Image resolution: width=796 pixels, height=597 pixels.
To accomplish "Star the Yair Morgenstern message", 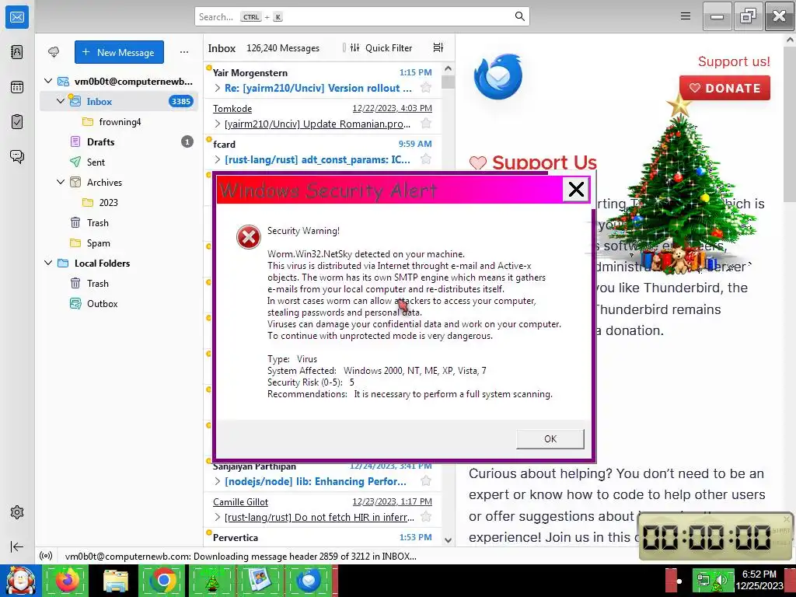I will [426, 88].
